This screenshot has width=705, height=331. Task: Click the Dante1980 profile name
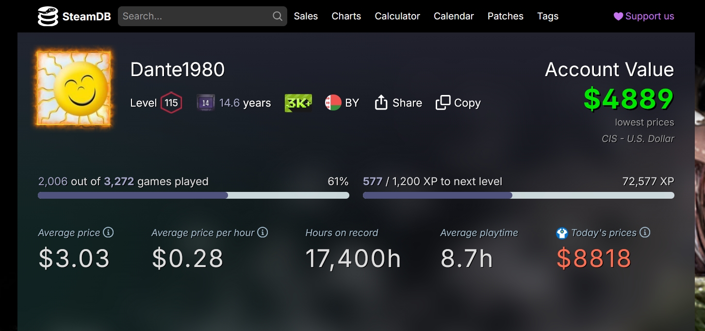pos(178,70)
